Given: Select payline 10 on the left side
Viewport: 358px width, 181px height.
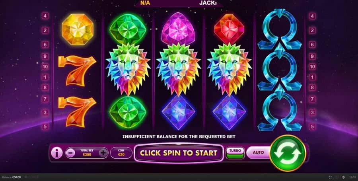Looking at the screenshot, I should click(x=45, y=67).
